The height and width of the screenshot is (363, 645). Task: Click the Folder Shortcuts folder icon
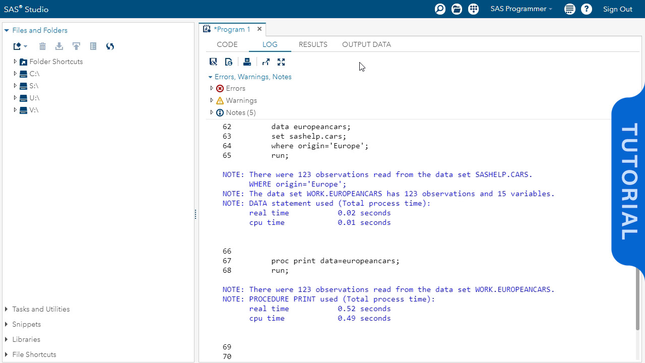click(x=23, y=62)
